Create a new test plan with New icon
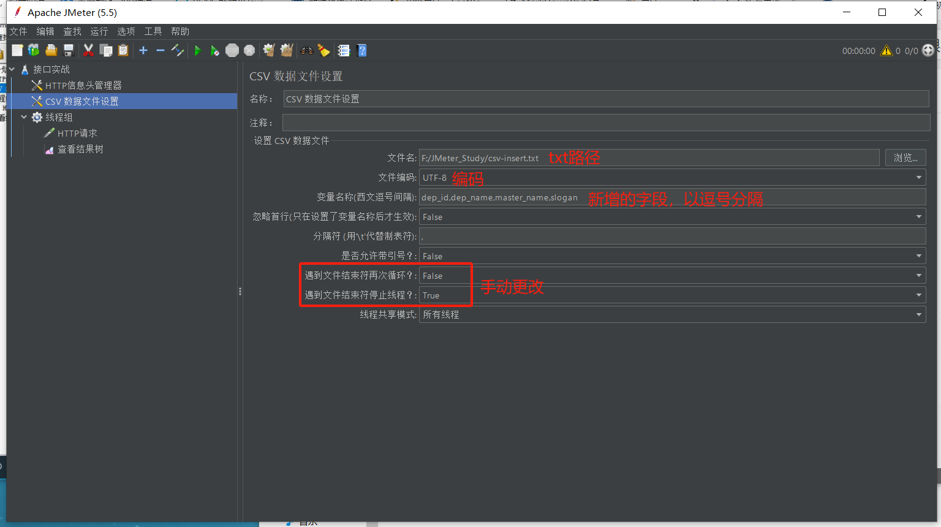Screen dimensions: 941x527 coord(17,50)
